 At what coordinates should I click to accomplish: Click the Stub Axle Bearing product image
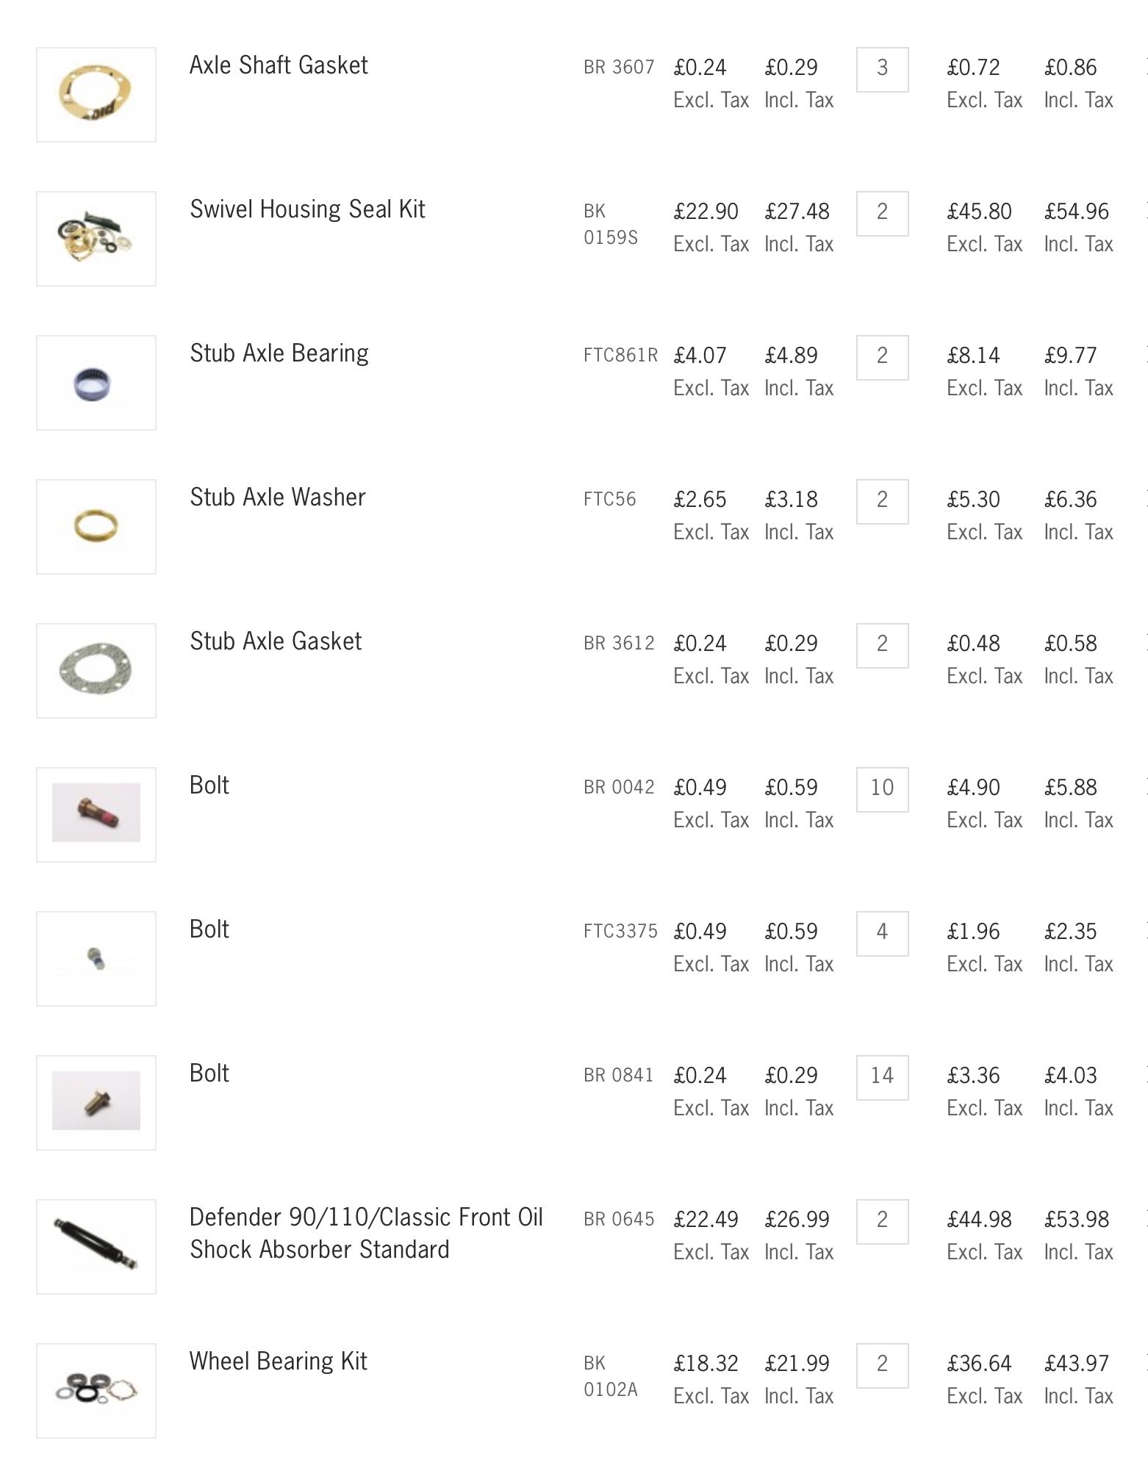96,383
